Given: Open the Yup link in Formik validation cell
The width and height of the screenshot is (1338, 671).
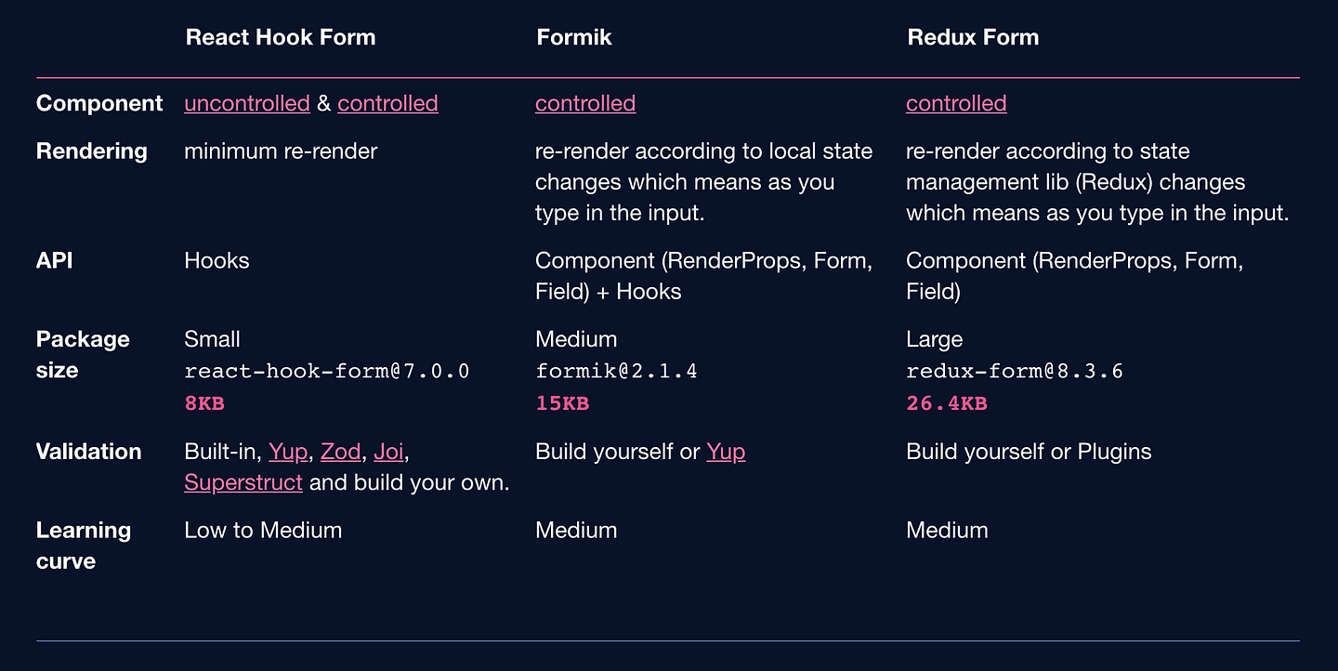Looking at the screenshot, I should pos(726,452).
